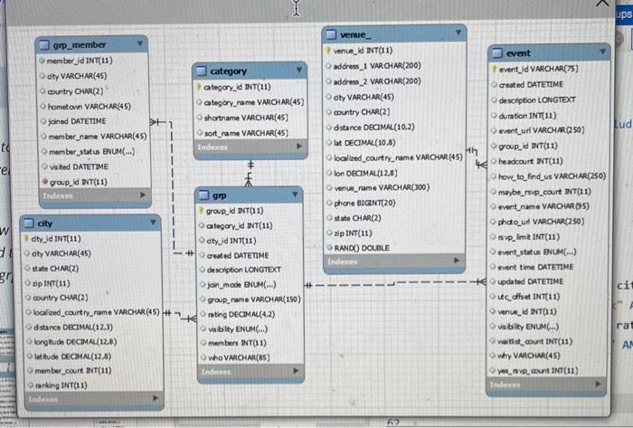633x428 pixels.
Task: Select the relationship line between city and grp
Action: coord(180,316)
